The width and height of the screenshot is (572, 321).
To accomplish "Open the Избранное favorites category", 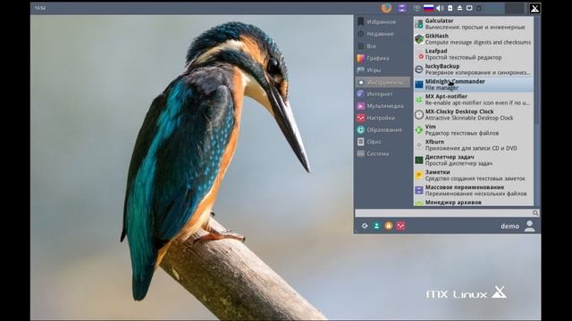I will click(x=383, y=21).
